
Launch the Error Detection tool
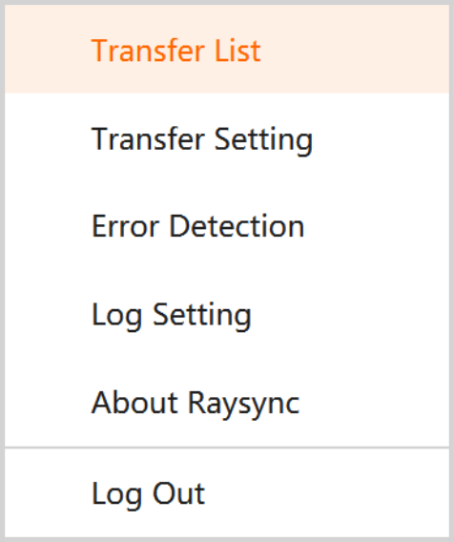227,226
